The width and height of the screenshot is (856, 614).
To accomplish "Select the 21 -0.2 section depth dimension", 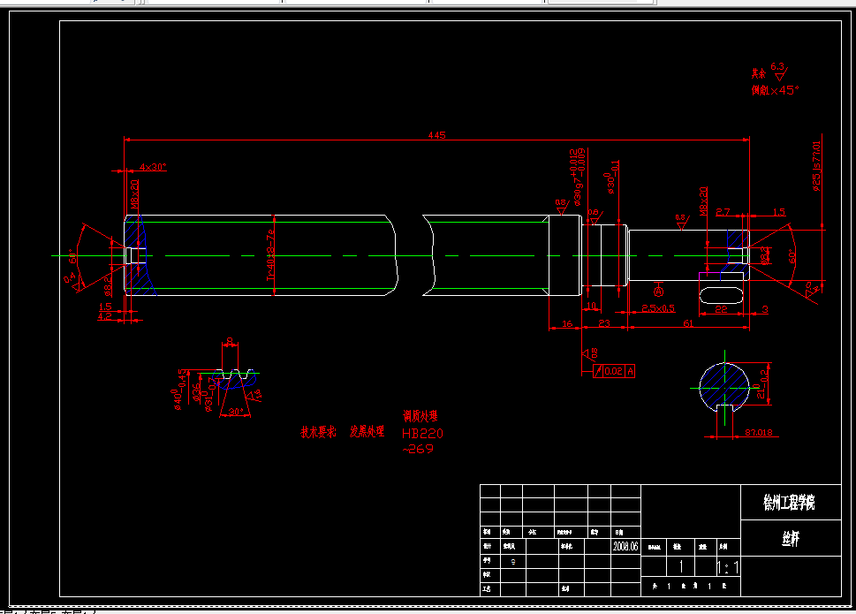I will tap(761, 383).
